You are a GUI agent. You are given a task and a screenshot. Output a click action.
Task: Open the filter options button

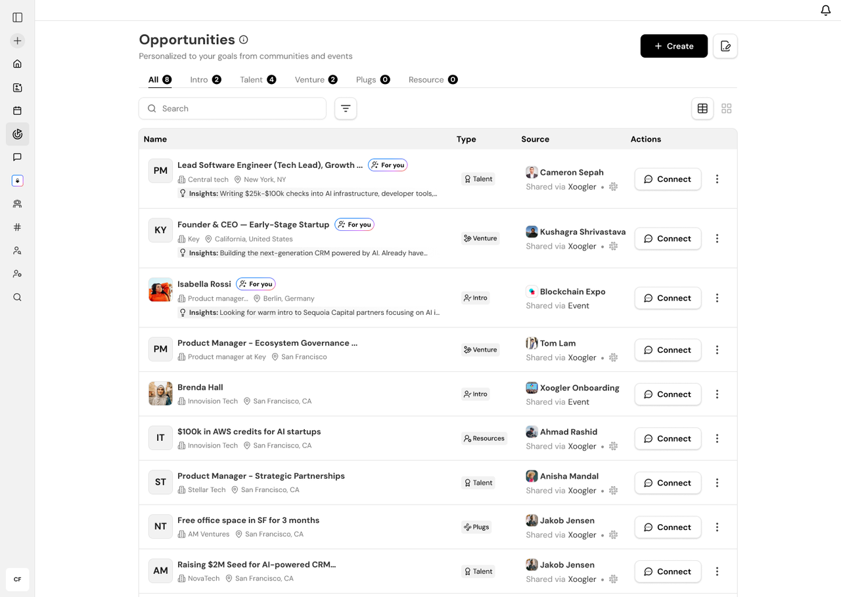[x=346, y=108]
